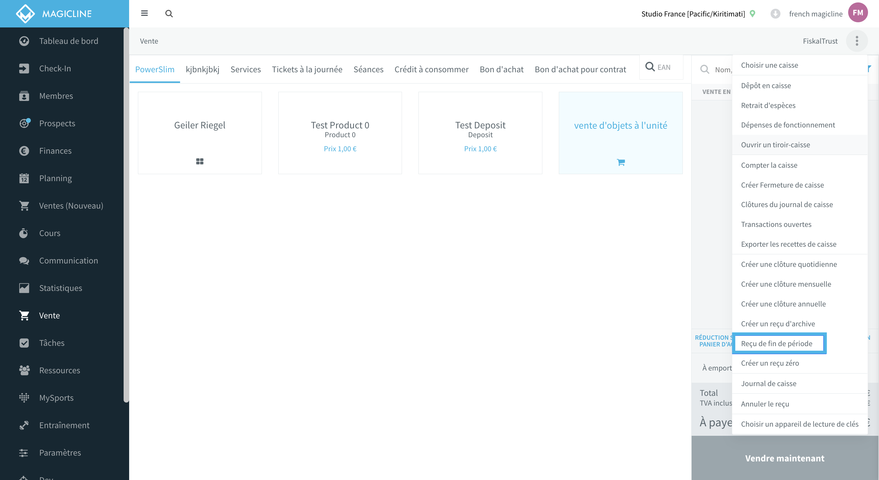The width and height of the screenshot is (879, 480).
Task: Click the Test Product 0 card
Action: point(340,133)
